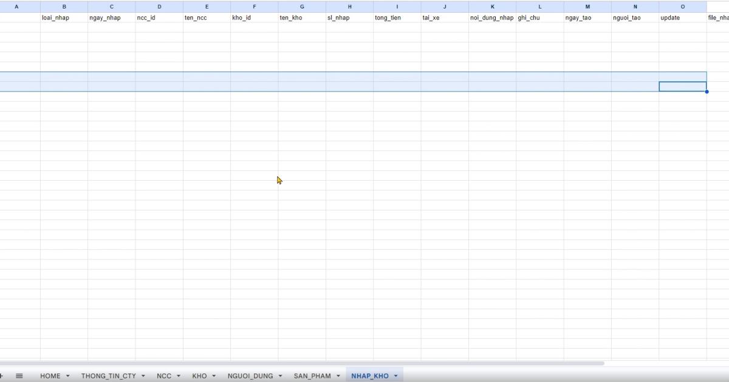Click the ngay_tao header cell
The height and width of the screenshot is (382, 729).
coord(587,18)
